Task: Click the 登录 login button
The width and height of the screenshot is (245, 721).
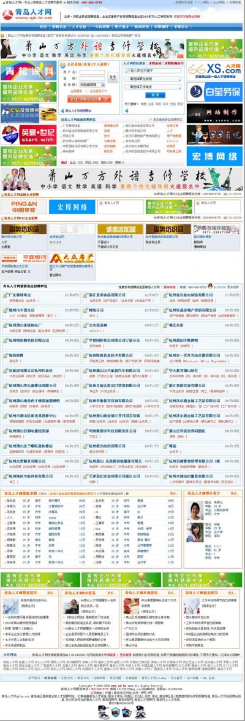Action: [113, 77]
